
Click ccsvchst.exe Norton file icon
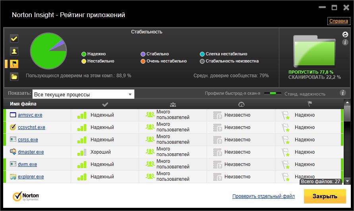(x=13, y=127)
